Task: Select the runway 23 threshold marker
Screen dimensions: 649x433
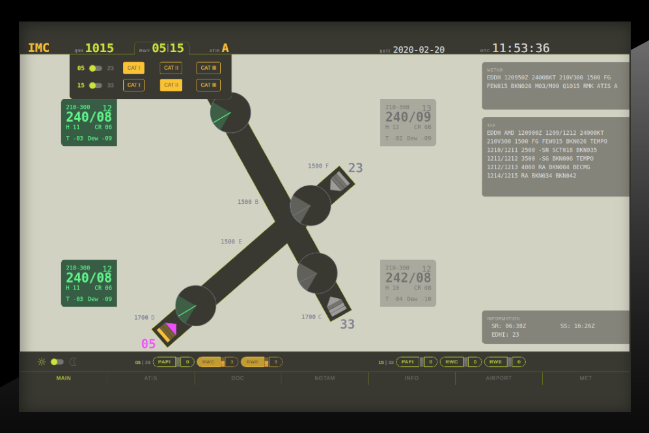Action: (x=338, y=182)
